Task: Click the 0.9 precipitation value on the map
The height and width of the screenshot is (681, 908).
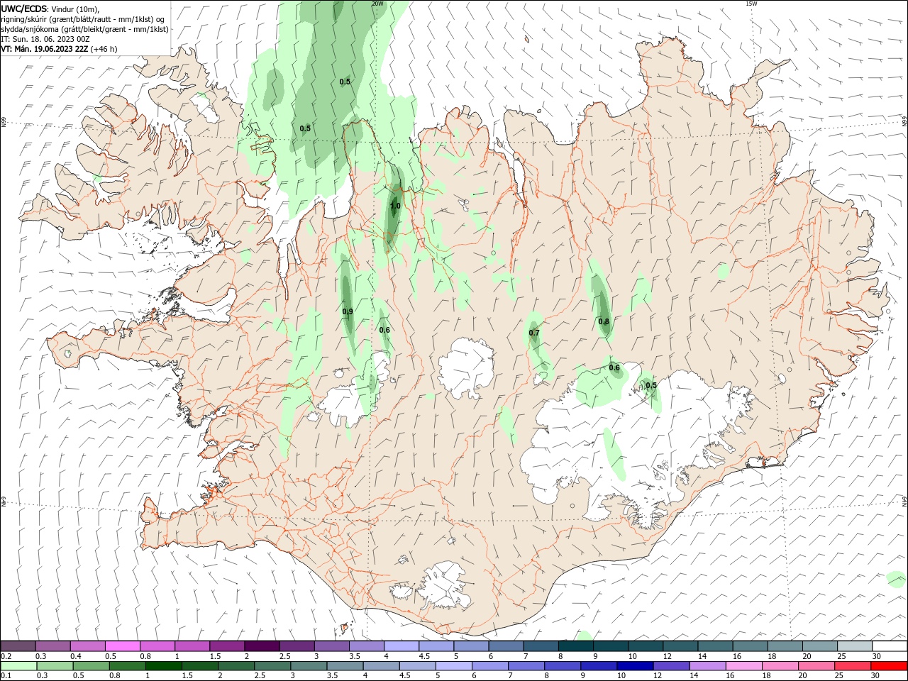Action: [x=348, y=311]
